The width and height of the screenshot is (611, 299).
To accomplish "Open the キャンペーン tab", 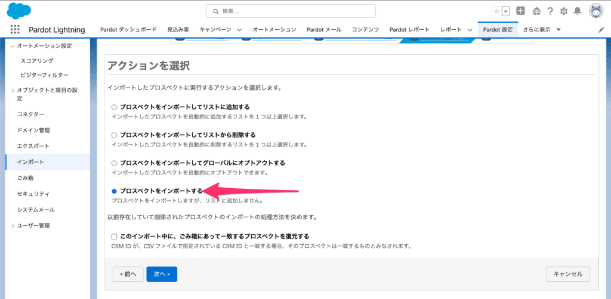I will [x=215, y=30].
